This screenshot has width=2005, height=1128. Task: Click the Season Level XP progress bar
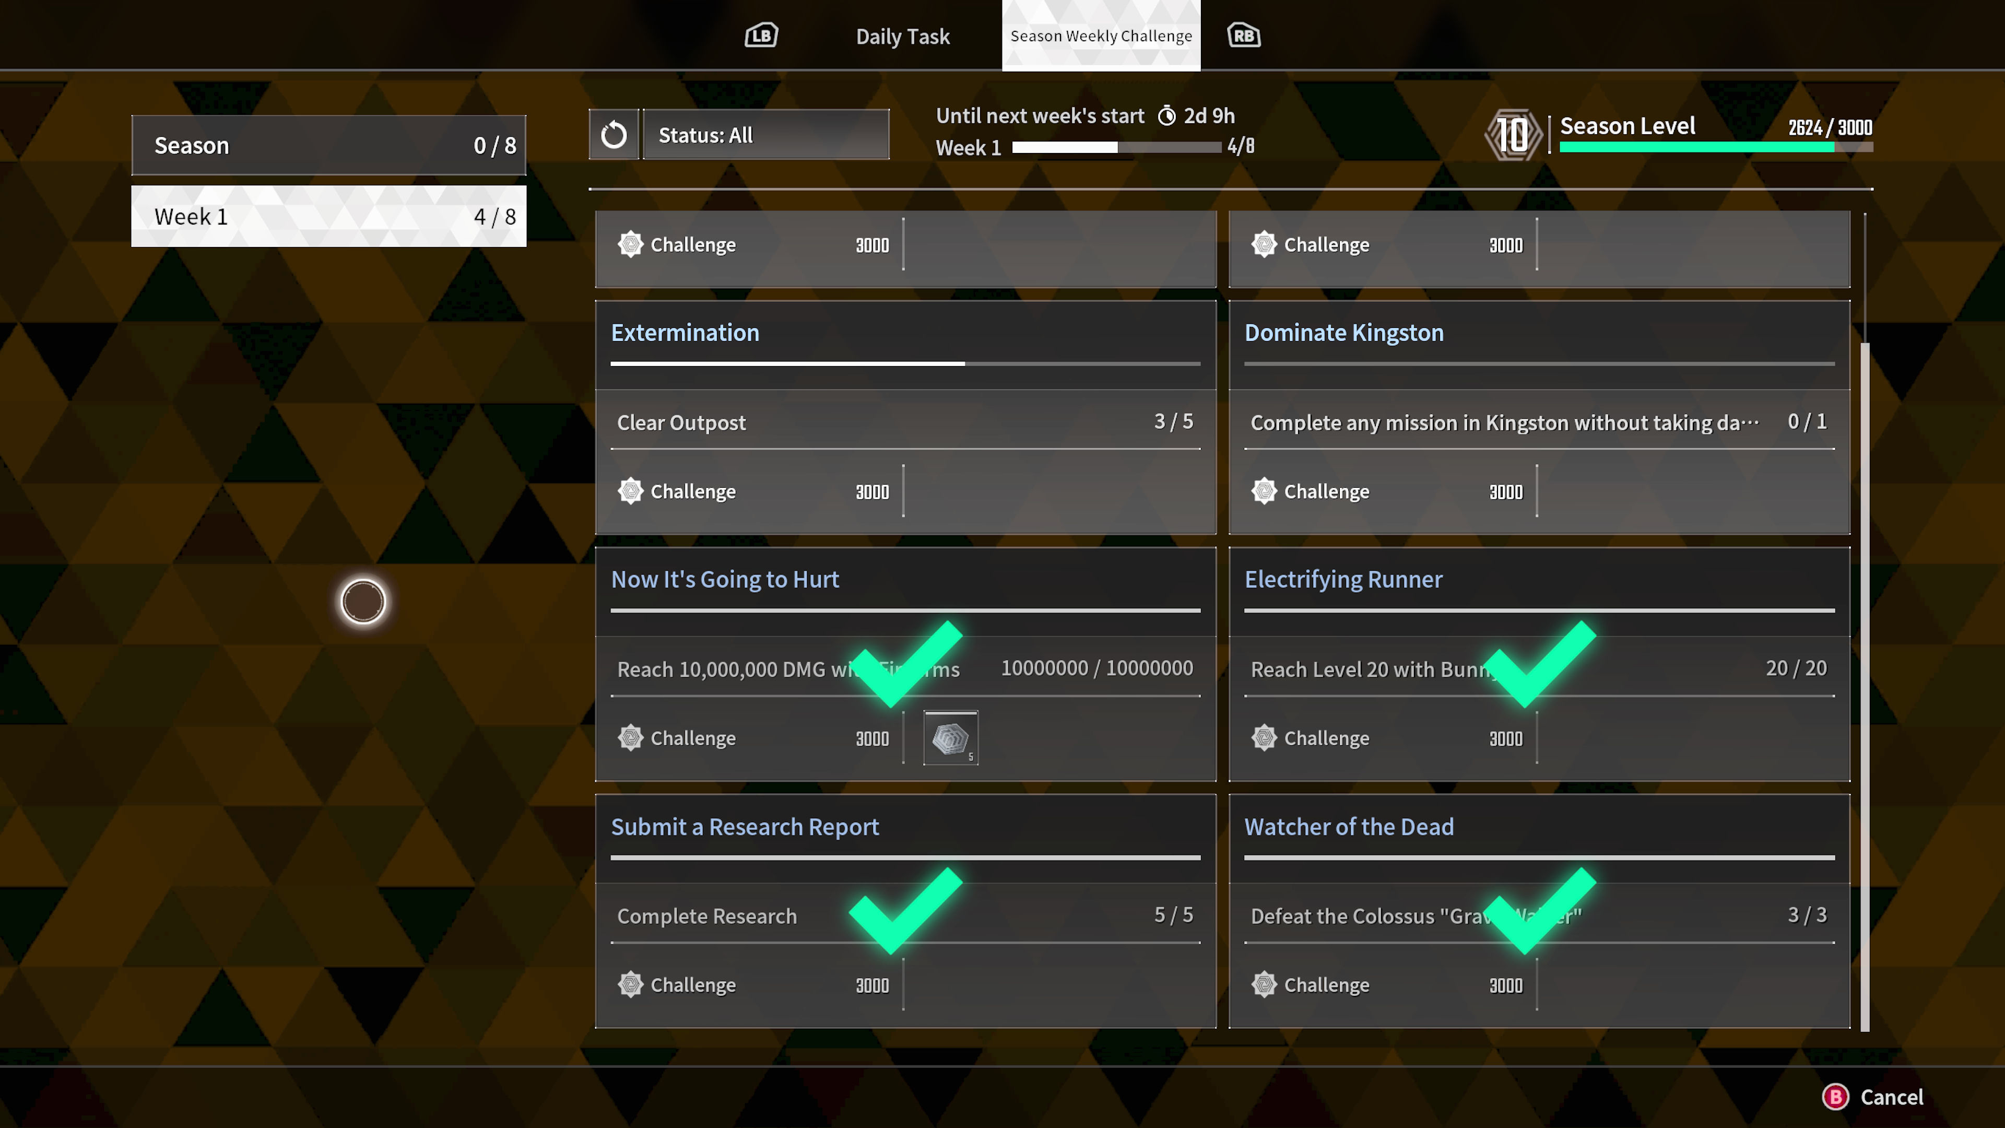pyautogui.click(x=1715, y=147)
